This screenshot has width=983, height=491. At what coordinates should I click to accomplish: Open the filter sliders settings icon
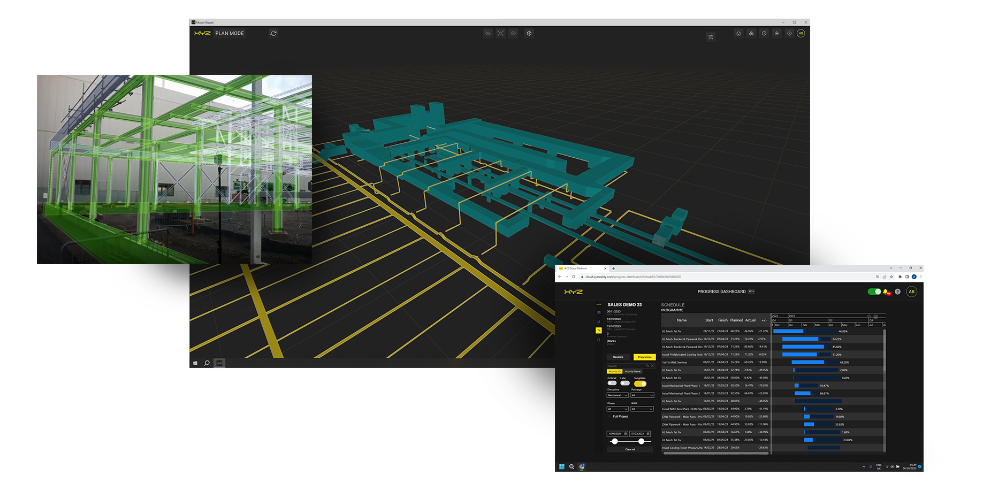[711, 37]
